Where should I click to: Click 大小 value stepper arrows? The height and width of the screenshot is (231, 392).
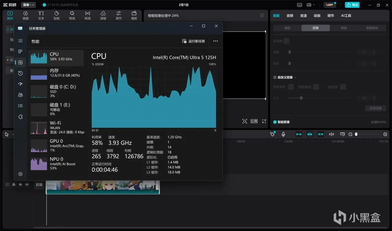tap(374, 98)
